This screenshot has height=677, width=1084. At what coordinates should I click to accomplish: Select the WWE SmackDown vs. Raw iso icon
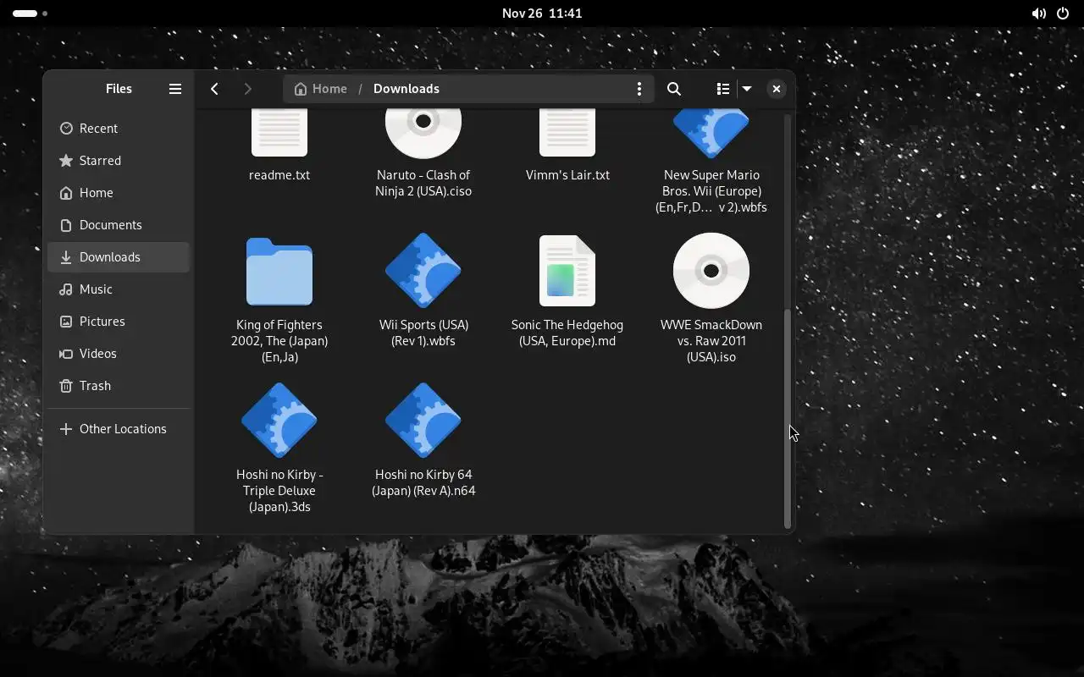point(711,271)
